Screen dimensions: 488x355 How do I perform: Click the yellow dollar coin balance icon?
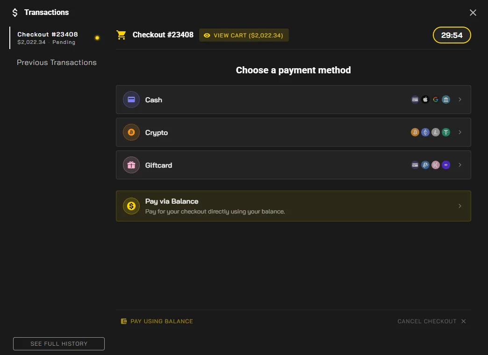[x=131, y=206]
